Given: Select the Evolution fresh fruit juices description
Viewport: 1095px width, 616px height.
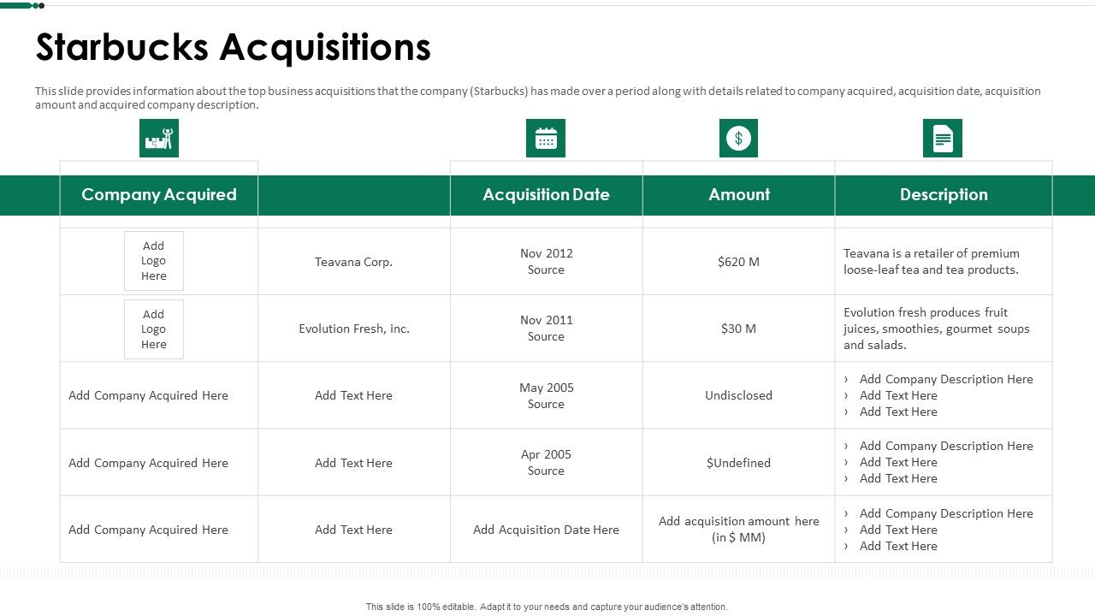Looking at the screenshot, I should tap(937, 329).
